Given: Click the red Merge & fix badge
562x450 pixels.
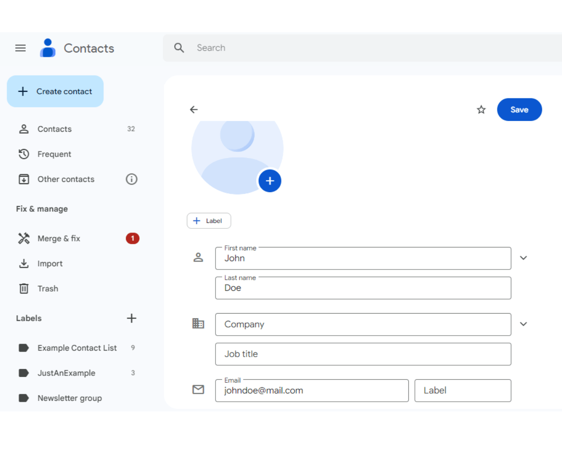Looking at the screenshot, I should [x=133, y=239].
